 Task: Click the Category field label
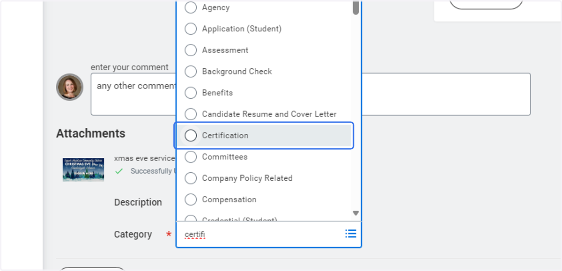(133, 234)
